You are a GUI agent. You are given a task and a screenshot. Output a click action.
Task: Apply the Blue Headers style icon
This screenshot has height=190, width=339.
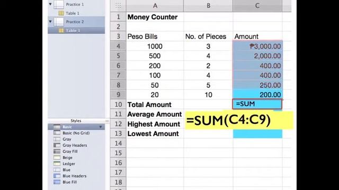tap(57, 176)
